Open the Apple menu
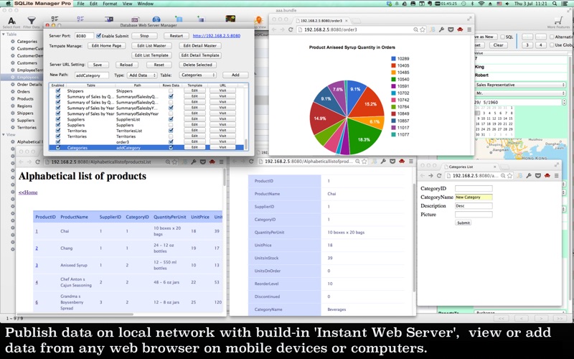This screenshot has height=359, width=574. click(x=7, y=4)
